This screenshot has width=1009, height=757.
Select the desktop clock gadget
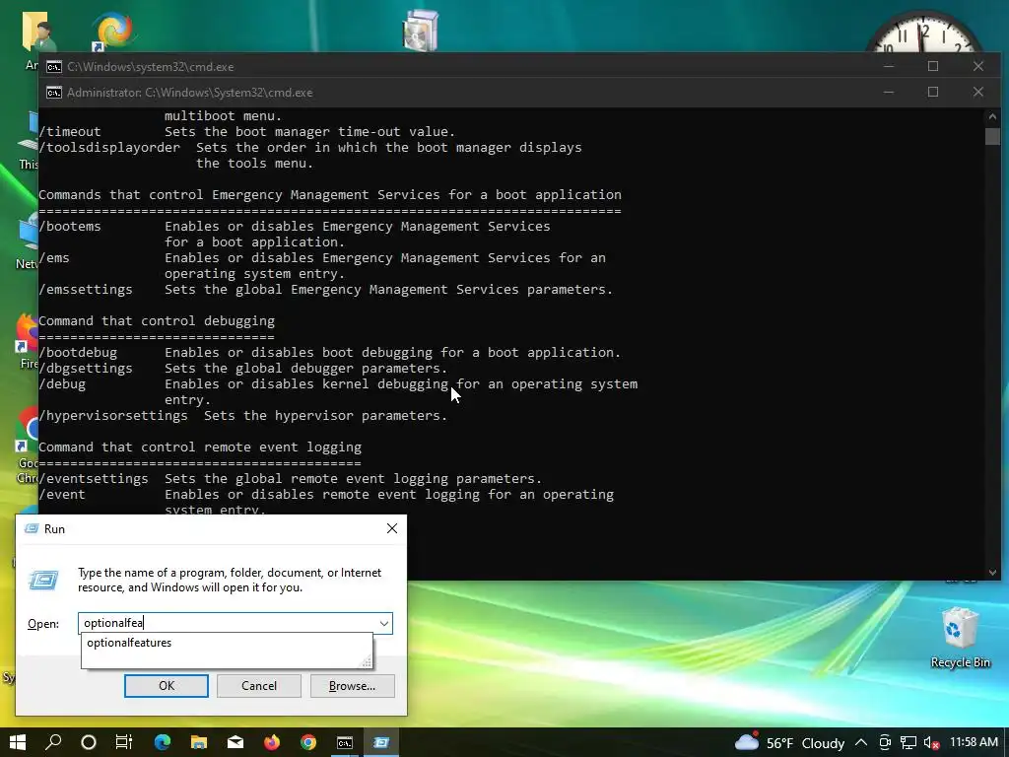pos(924,33)
